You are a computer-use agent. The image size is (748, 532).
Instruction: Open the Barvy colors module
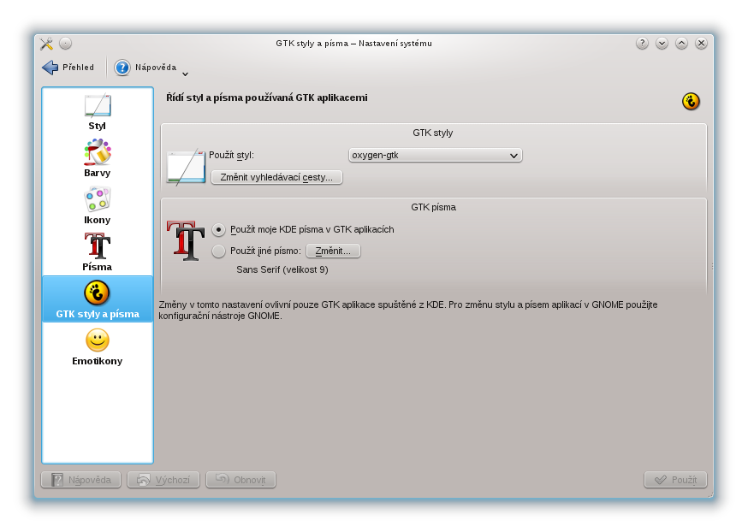98,158
